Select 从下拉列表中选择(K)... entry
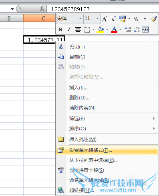The width and height of the screenshot is (159, 196). (x=107, y=160)
